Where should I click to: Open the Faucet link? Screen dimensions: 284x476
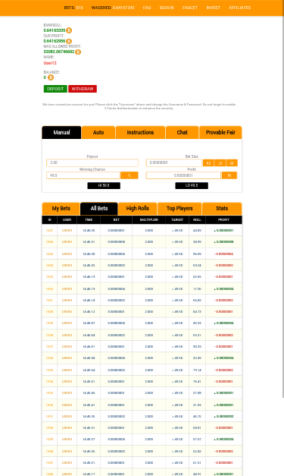190,8
